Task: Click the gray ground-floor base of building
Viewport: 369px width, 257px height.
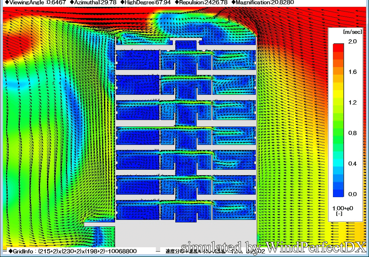Action: pos(186,234)
